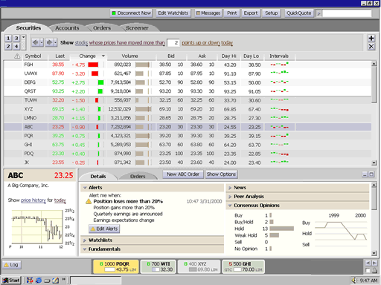Switch to the Securities tab
381x285 pixels.
coord(28,28)
